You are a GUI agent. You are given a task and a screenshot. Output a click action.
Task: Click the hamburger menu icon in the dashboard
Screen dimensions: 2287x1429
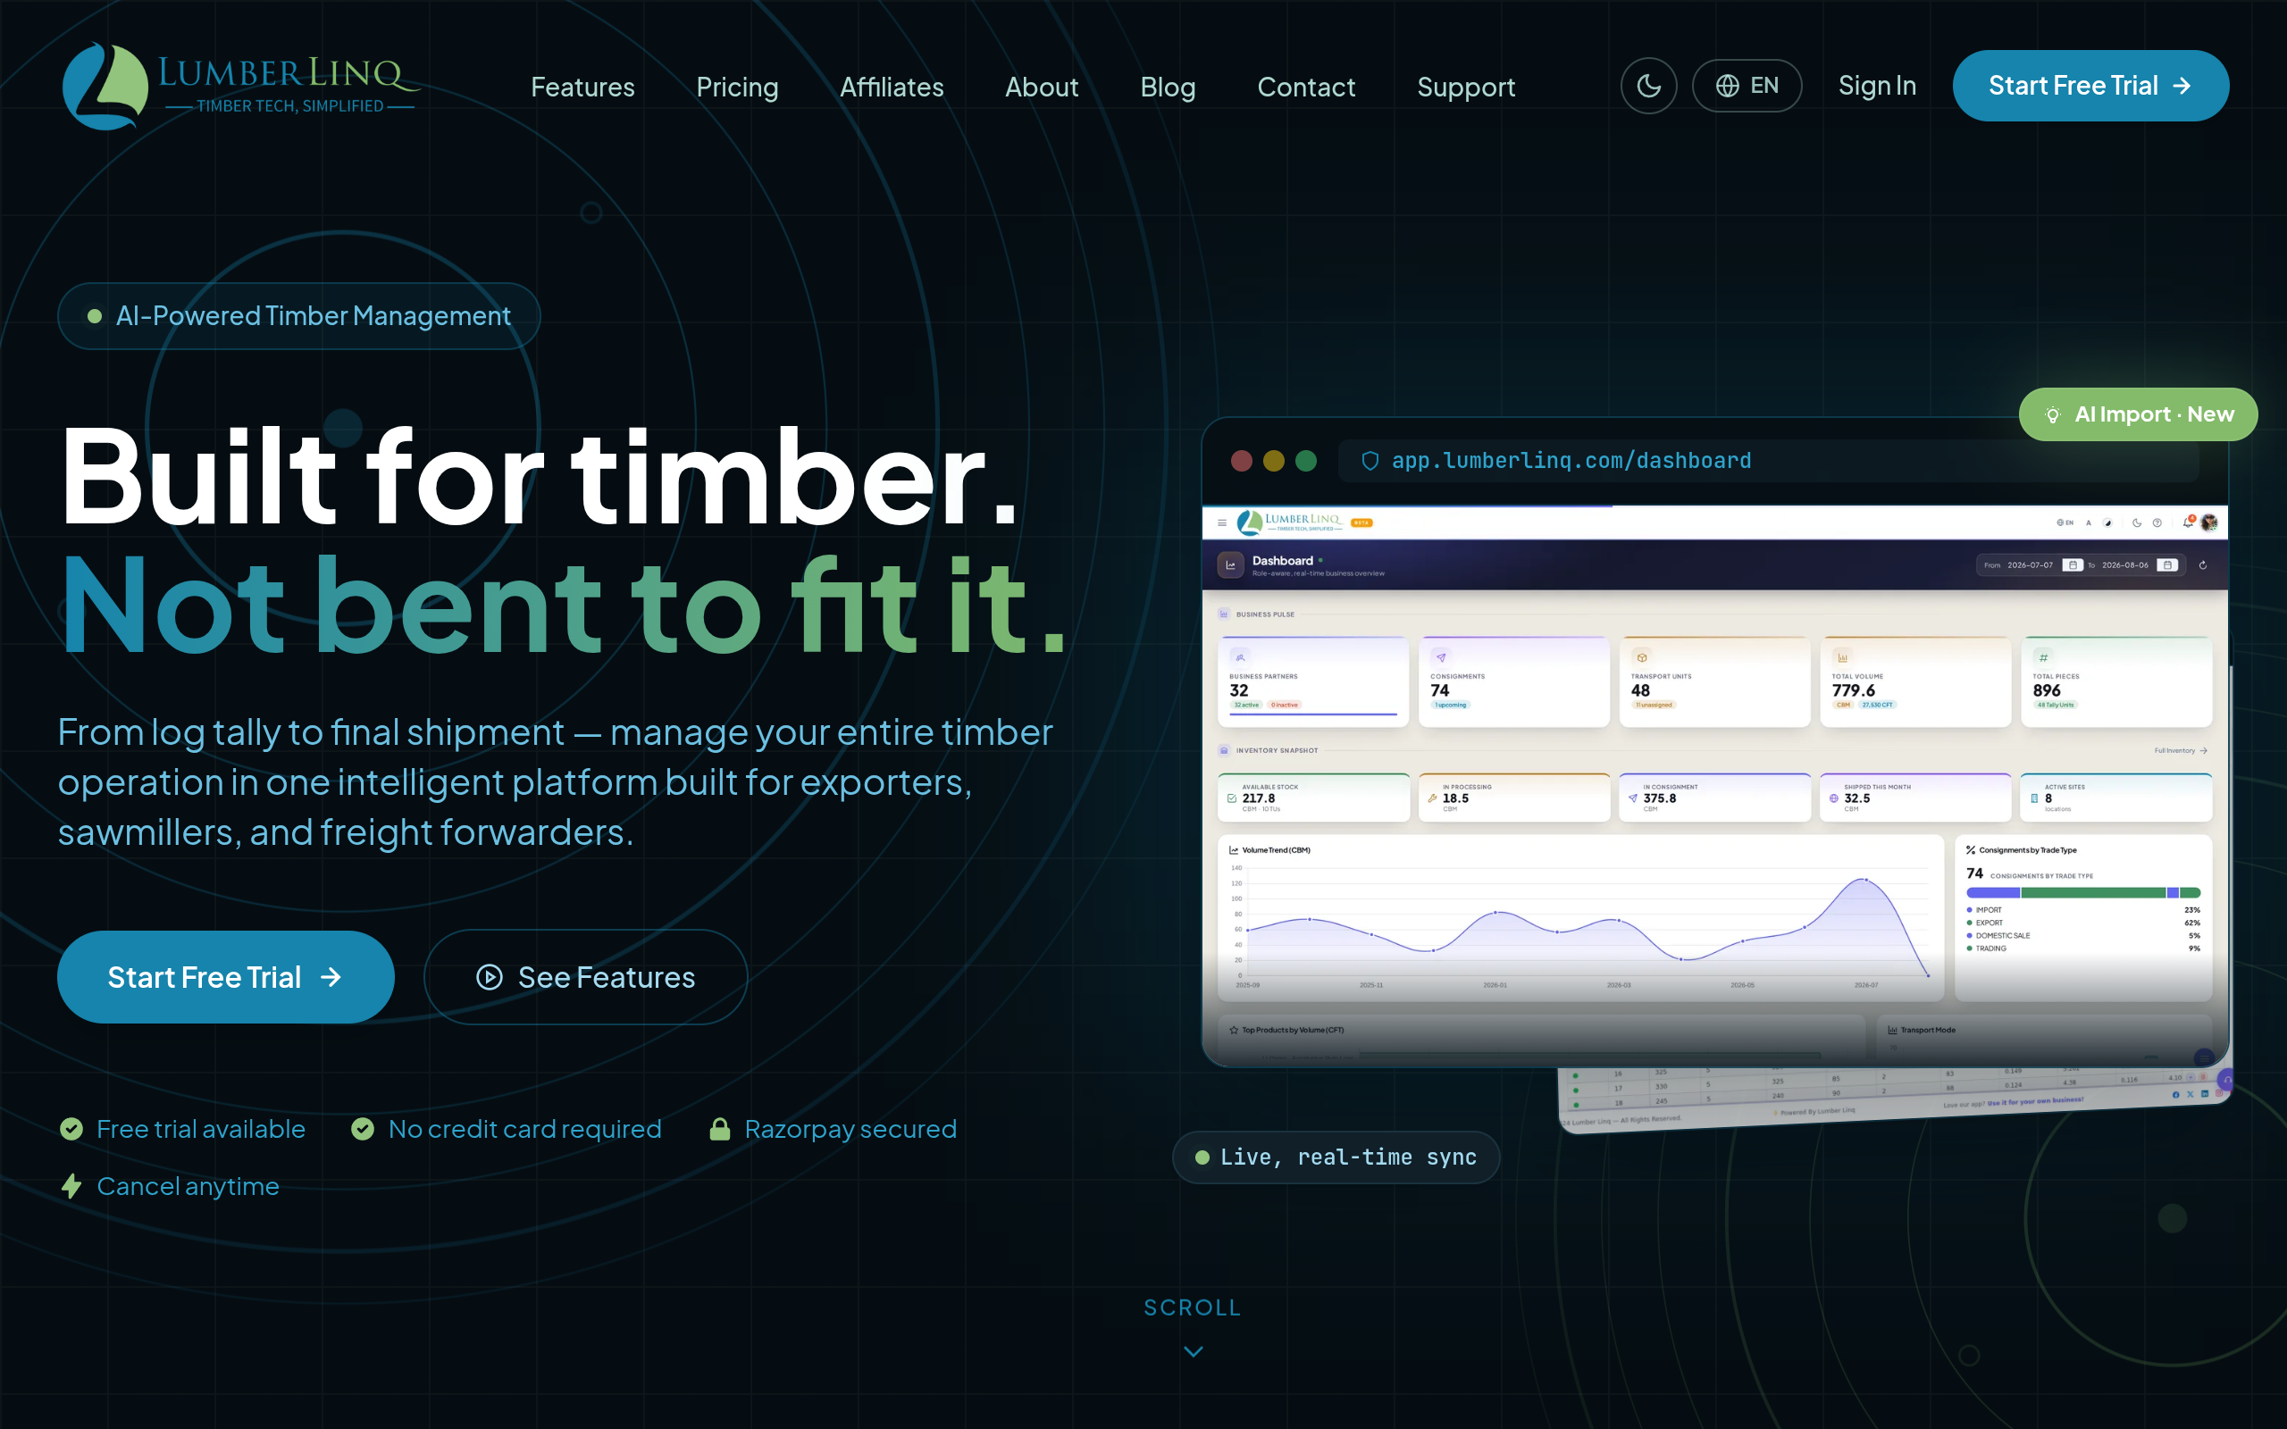click(x=1222, y=522)
